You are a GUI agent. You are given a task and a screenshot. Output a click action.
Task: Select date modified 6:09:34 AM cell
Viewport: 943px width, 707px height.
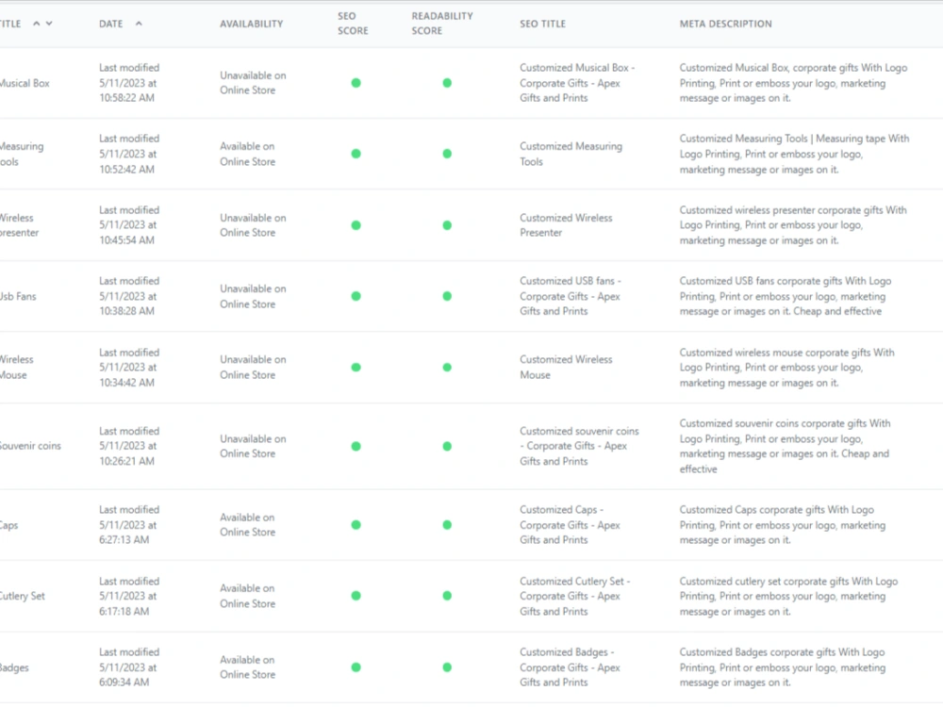(129, 667)
